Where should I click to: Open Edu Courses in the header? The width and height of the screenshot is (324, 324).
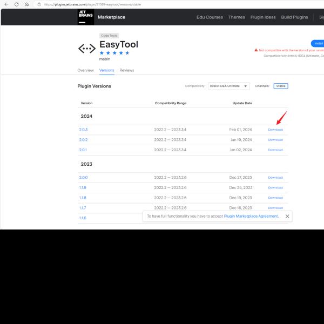[210, 17]
